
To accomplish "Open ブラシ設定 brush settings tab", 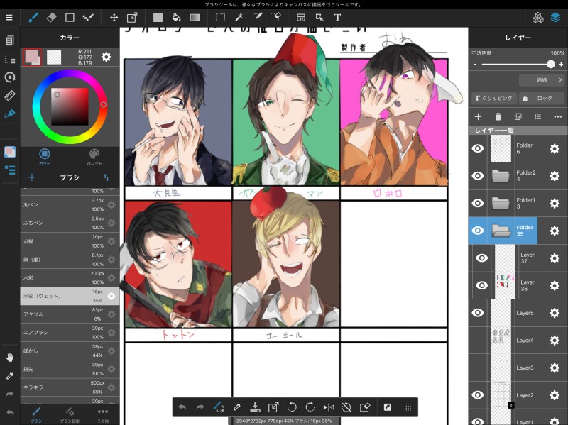I will coord(70,415).
